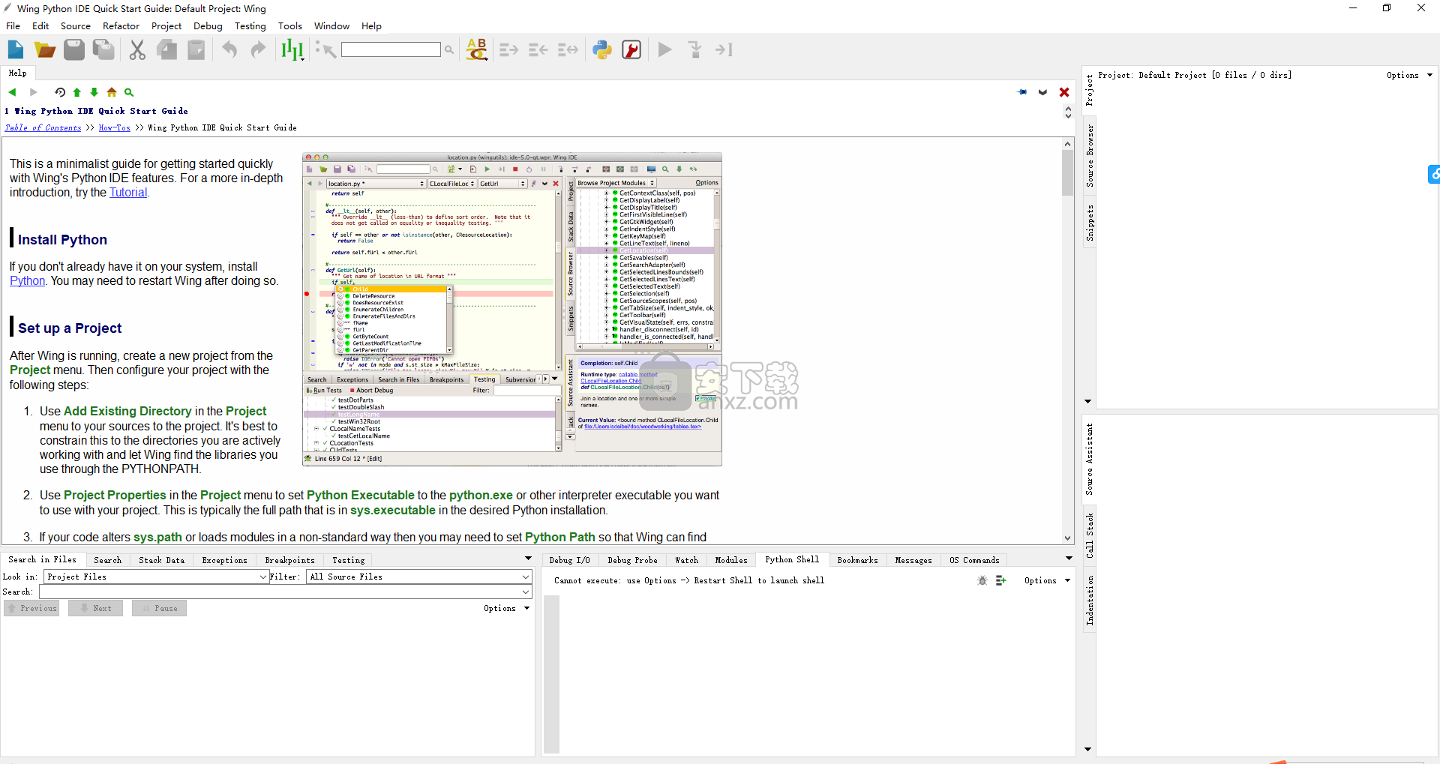The width and height of the screenshot is (1440, 764).
Task: Open the File menu
Action: tap(13, 25)
